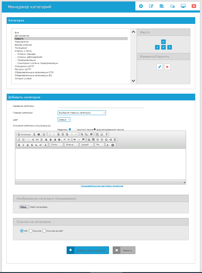The width and height of the screenshot is (202, 273).
Task: Expand the Цвет Default dropdown
Action: pos(64,120)
